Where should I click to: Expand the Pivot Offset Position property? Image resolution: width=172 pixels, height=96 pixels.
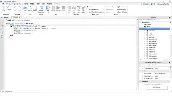click(x=142, y=76)
